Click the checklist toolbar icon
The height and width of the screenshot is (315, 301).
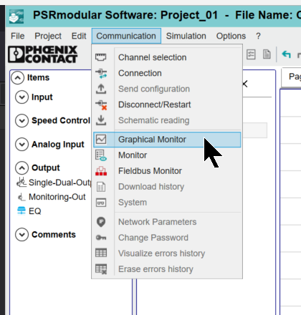tap(251, 54)
